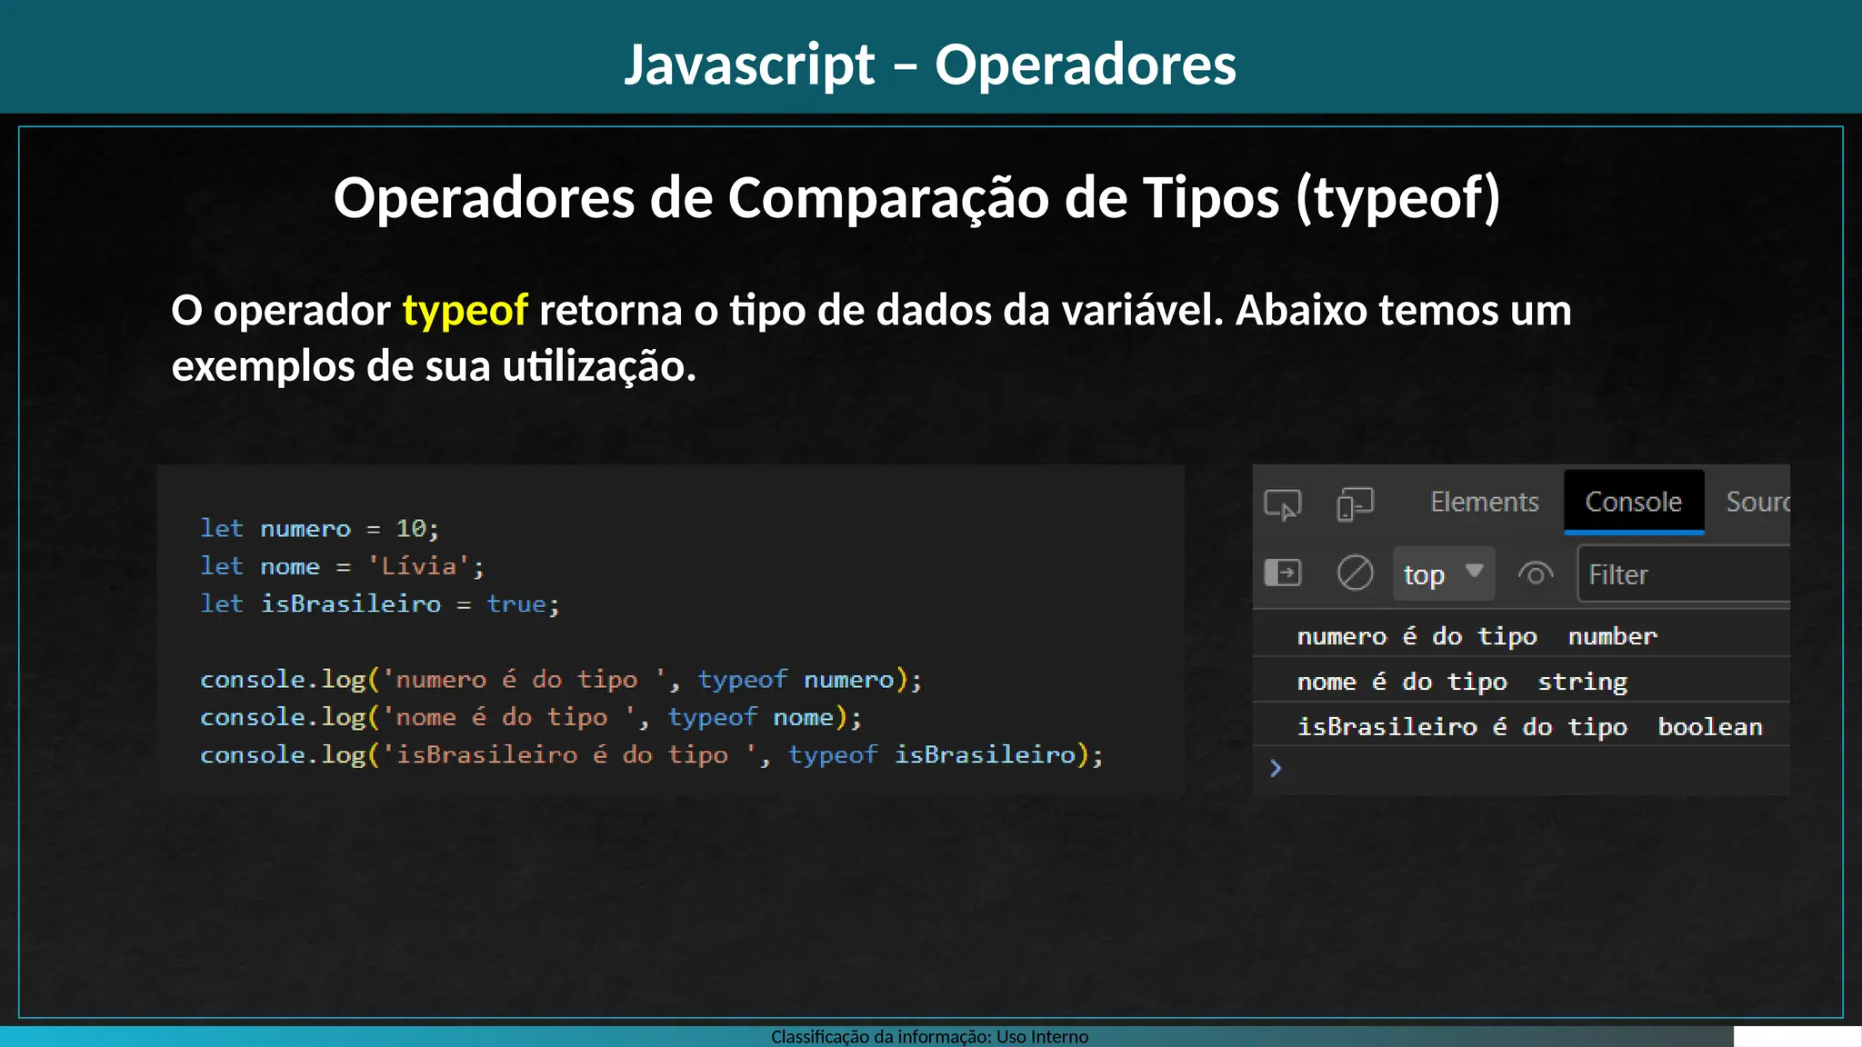Click the code line 'let isBrasileiro = true;'
This screenshot has height=1047, width=1862.
pos(380,603)
